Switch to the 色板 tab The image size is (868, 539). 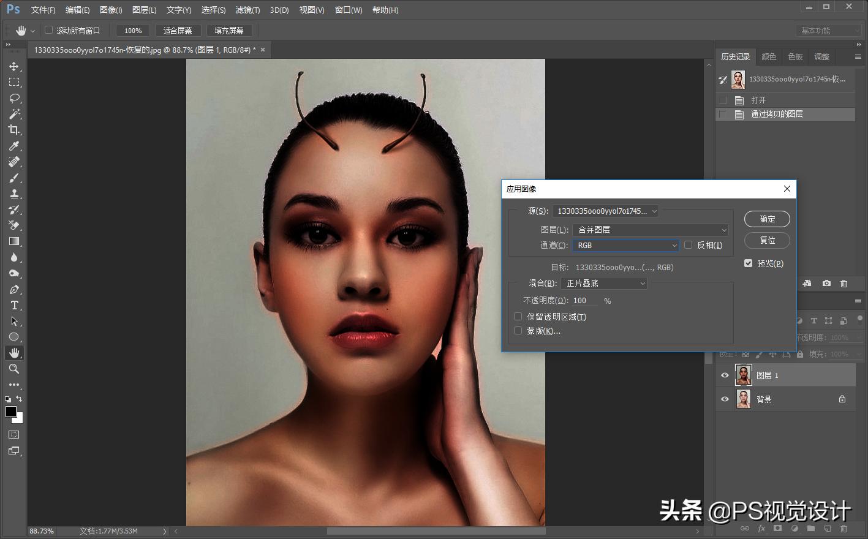point(795,56)
